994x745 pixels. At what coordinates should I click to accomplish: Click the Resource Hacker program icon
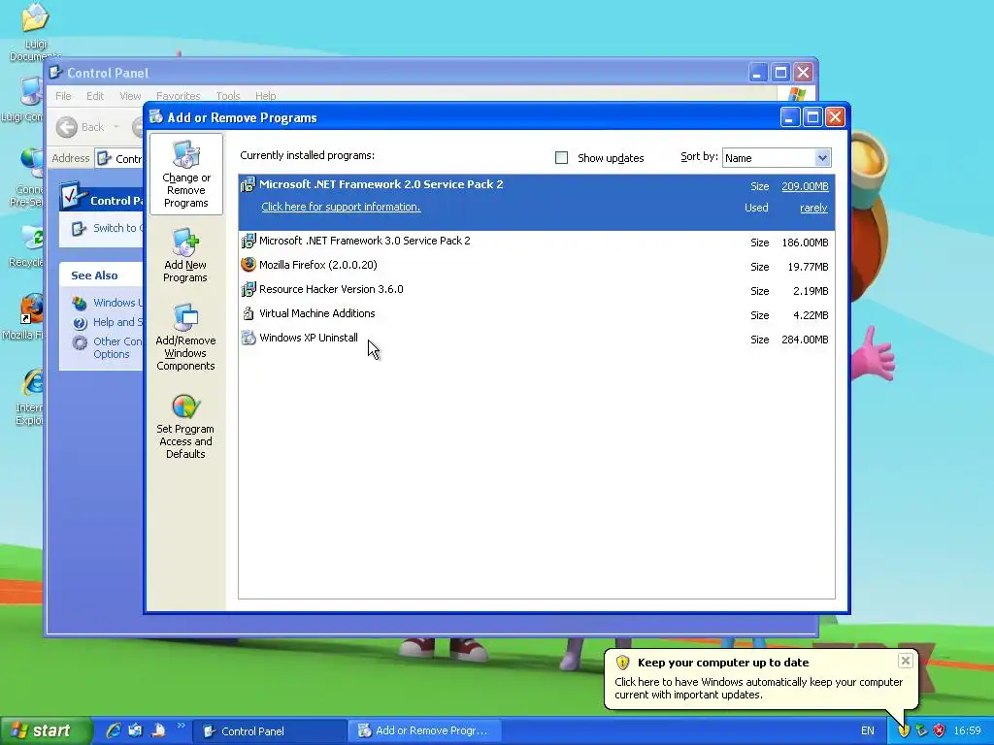click(248, 289)
